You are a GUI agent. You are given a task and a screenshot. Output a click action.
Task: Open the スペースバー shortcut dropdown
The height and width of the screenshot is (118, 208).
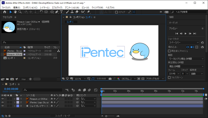184,43
